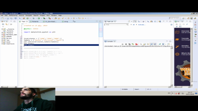Minimize the Console view panel
Image resolution: width=198 pixels, height=111 pixels.
point(167,41)
